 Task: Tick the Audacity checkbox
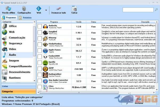click(x=39, y=27)
